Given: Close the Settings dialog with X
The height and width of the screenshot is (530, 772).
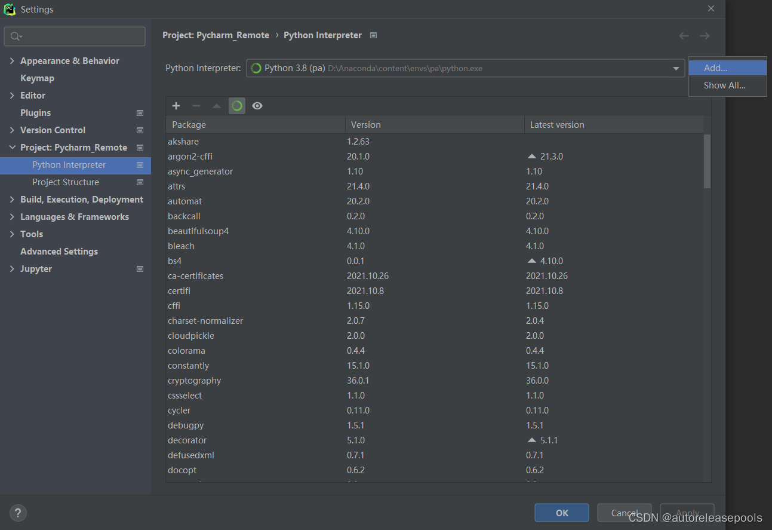Looking at the screenshot, I should (711, 9).
